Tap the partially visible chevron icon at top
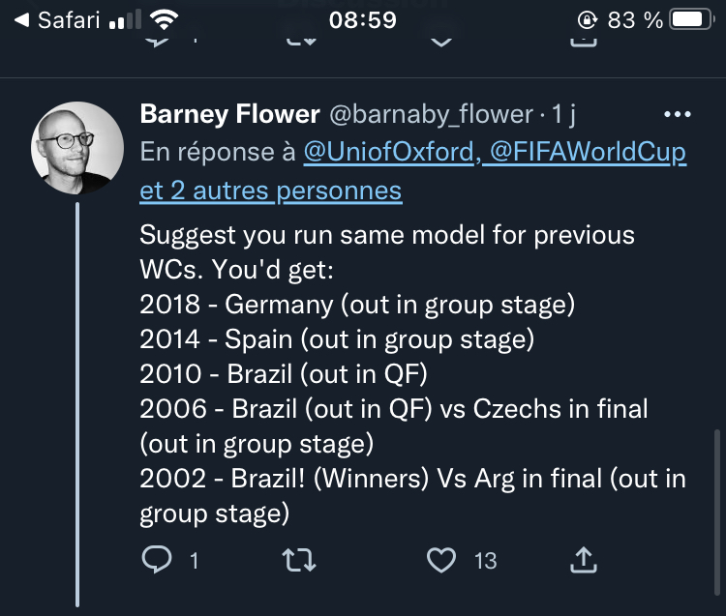The image size is (726, 616). pos(441,42)
